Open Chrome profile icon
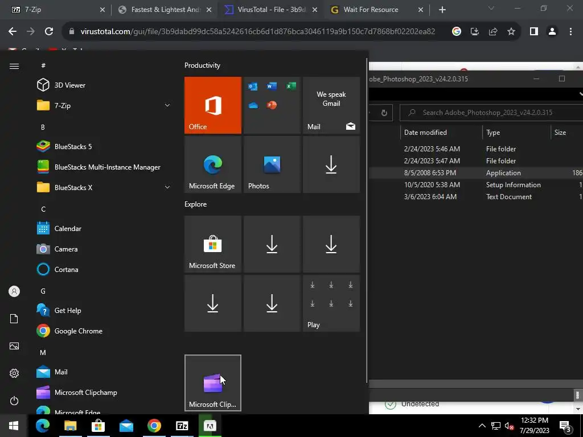 click(552, 32)
